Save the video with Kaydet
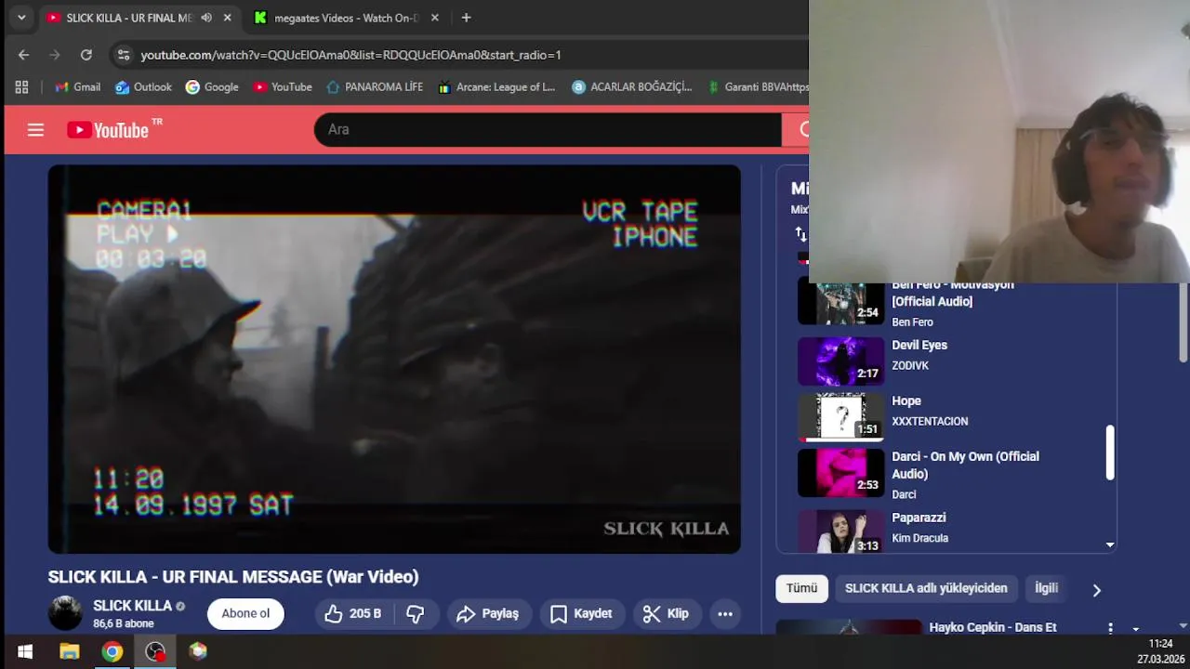Screen dimensions: 1190x669 (x=581, y=613)
